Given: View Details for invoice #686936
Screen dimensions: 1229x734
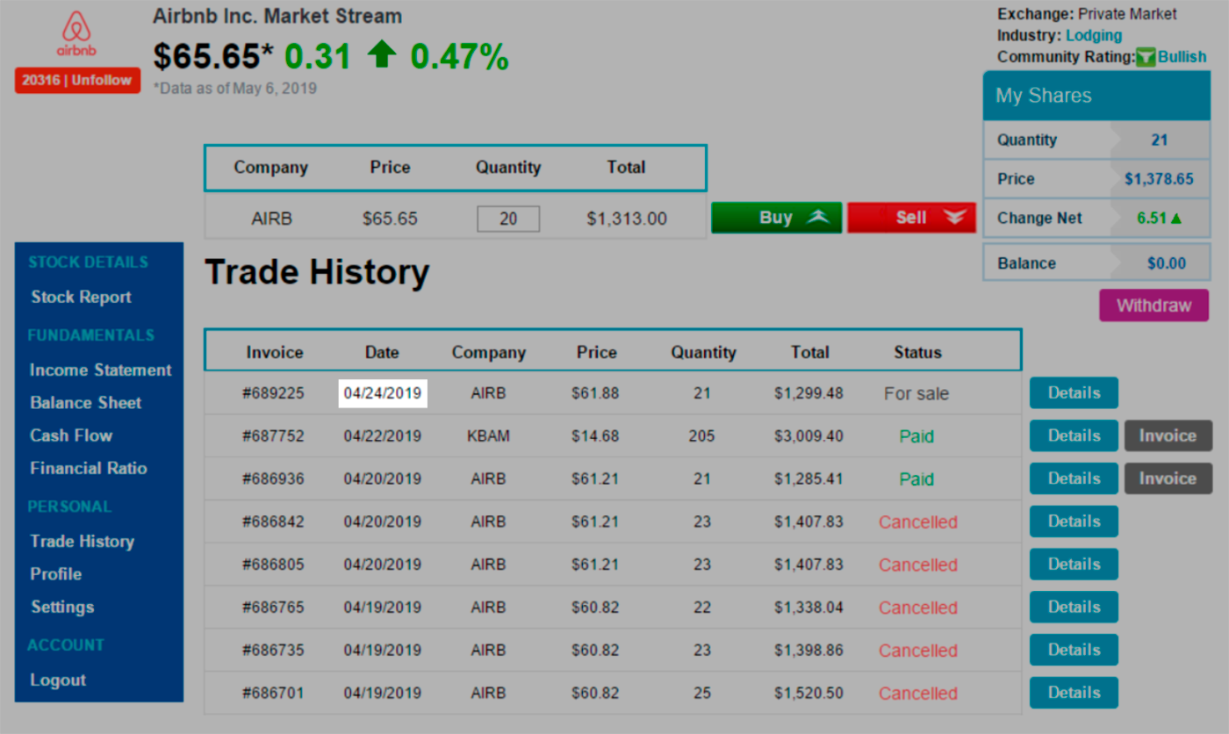Looking at the screenshot, I should [x=1074, y=479].
